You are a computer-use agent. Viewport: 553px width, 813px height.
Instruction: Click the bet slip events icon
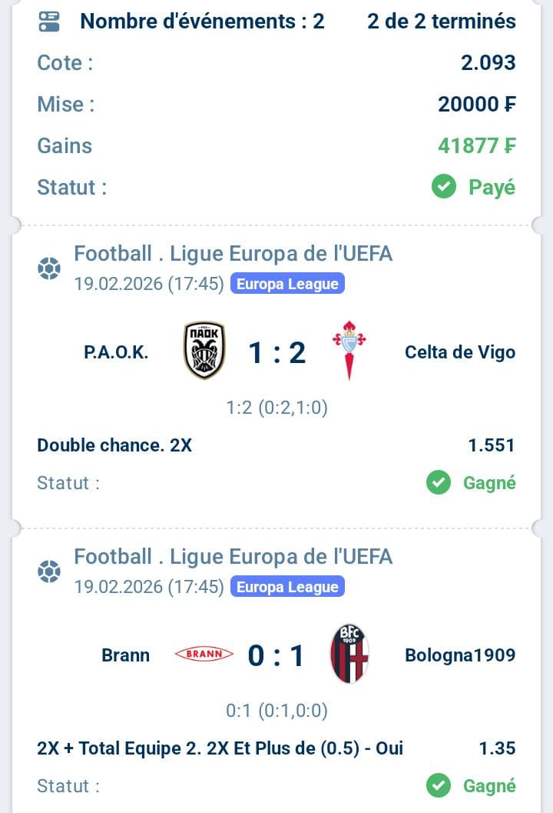(x=49, y=22)
